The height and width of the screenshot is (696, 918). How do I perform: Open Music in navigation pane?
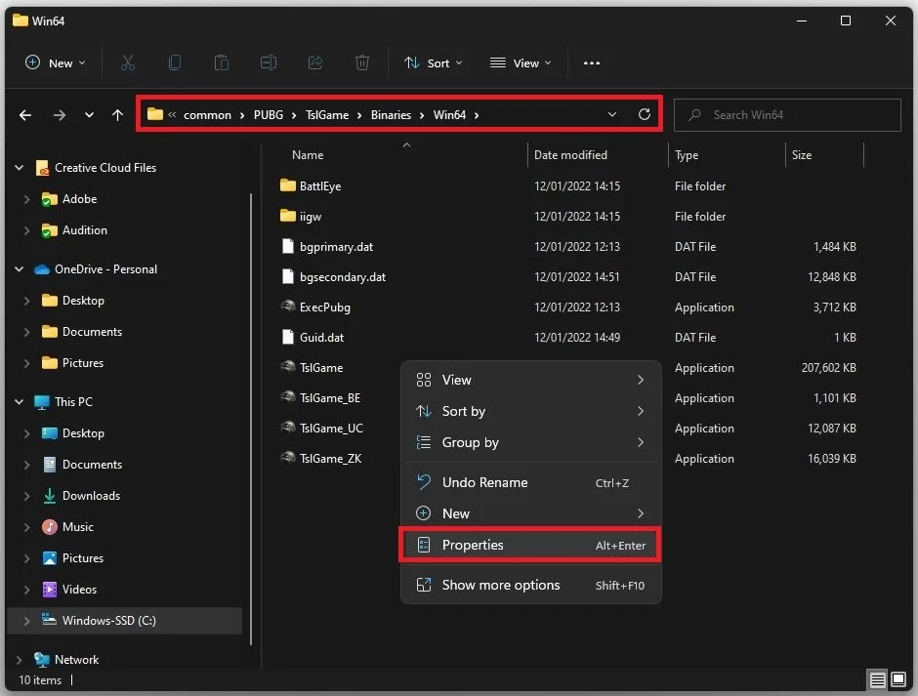tap(78, 527)
